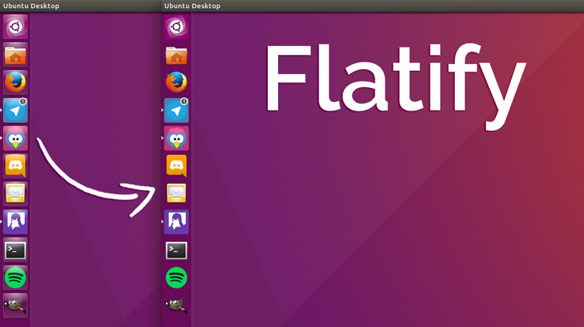This screenshot has width=584, height=327.
Task: Launch Firefox from the flat launcher
Action: coord(177,83)
